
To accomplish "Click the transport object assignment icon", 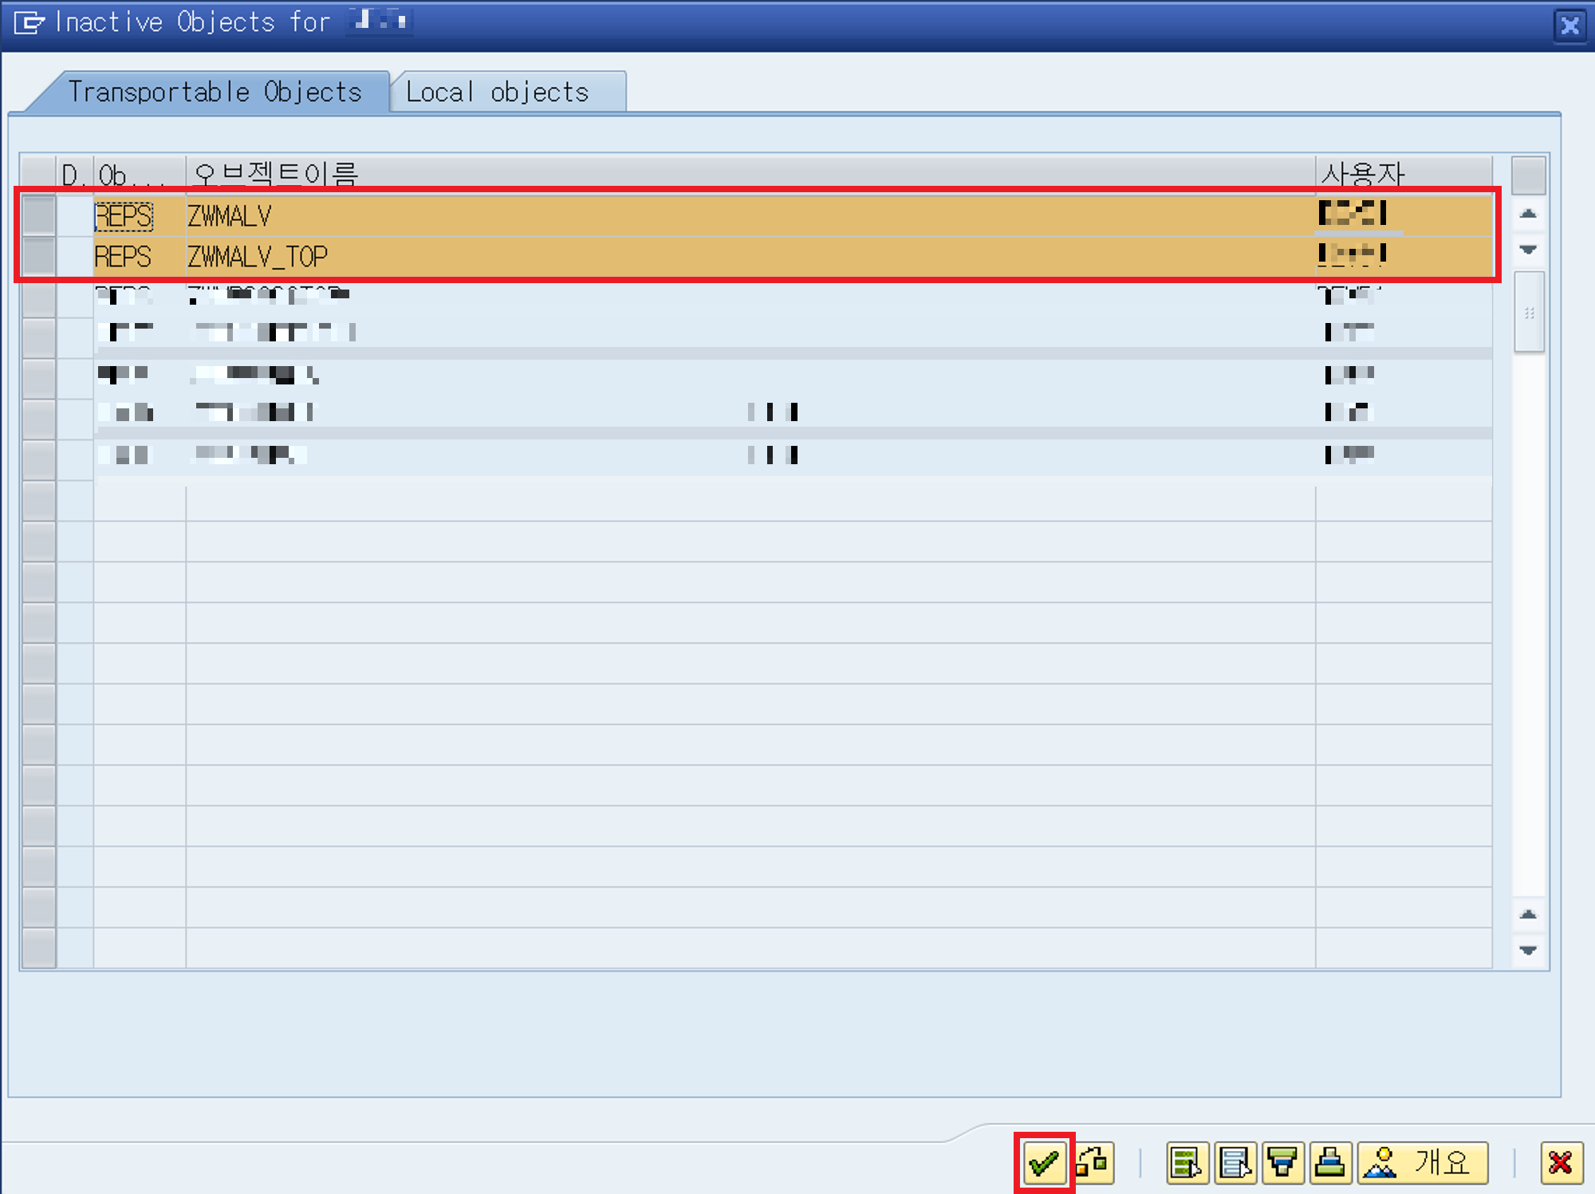I will coord(1093,1163).
